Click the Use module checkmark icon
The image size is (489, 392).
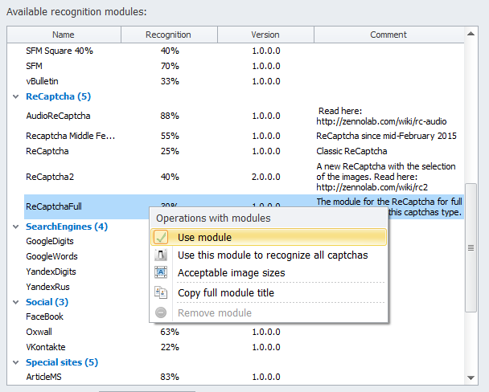click(161, 237)
